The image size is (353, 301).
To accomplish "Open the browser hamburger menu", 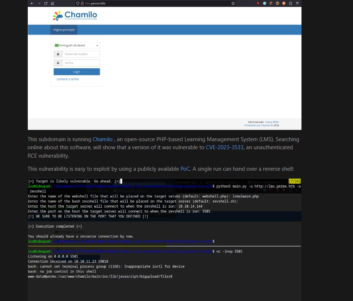I will 297,3.
